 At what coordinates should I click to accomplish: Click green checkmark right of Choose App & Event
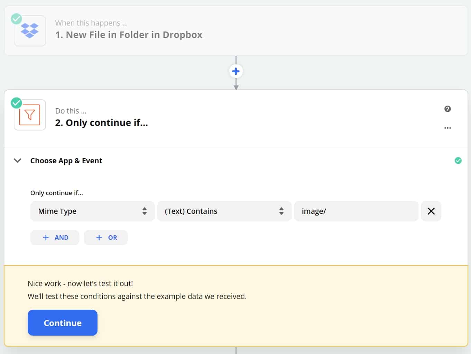458,161
